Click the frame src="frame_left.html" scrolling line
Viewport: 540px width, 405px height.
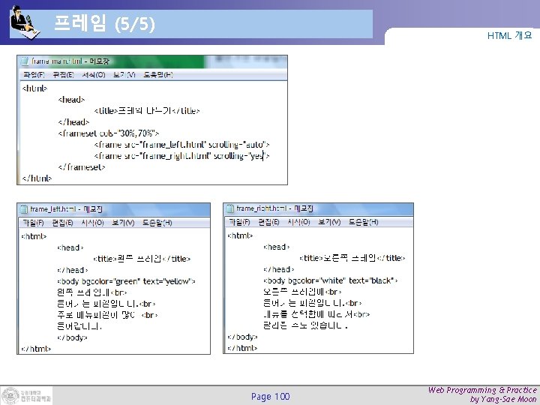pyautogui.click(x=181, y=145)
